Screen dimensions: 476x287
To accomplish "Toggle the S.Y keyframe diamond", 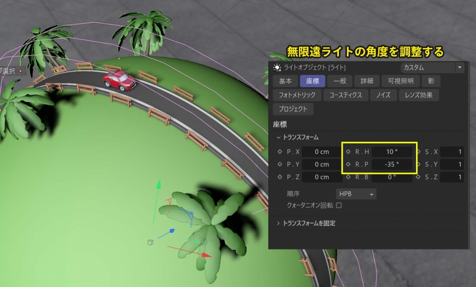I will (x=418, y=165).
